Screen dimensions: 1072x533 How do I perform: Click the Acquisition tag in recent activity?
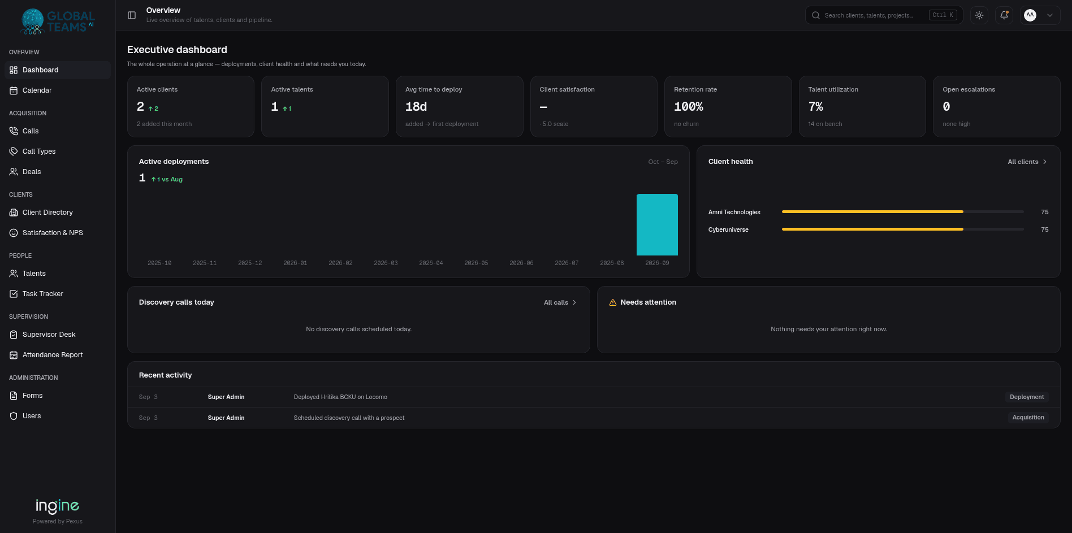1028,418
